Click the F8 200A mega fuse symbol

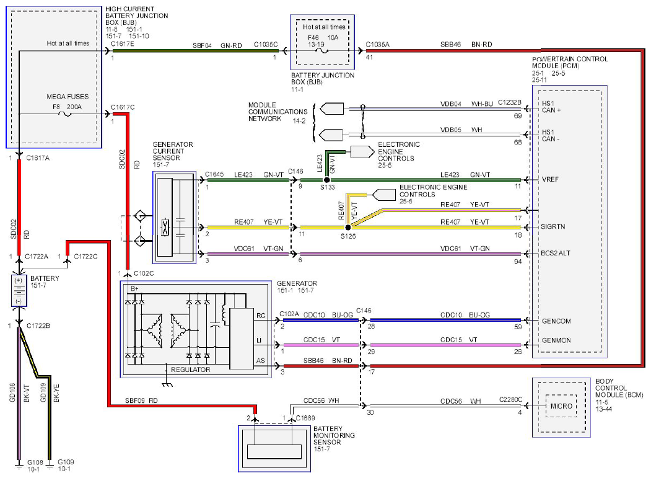65,113
